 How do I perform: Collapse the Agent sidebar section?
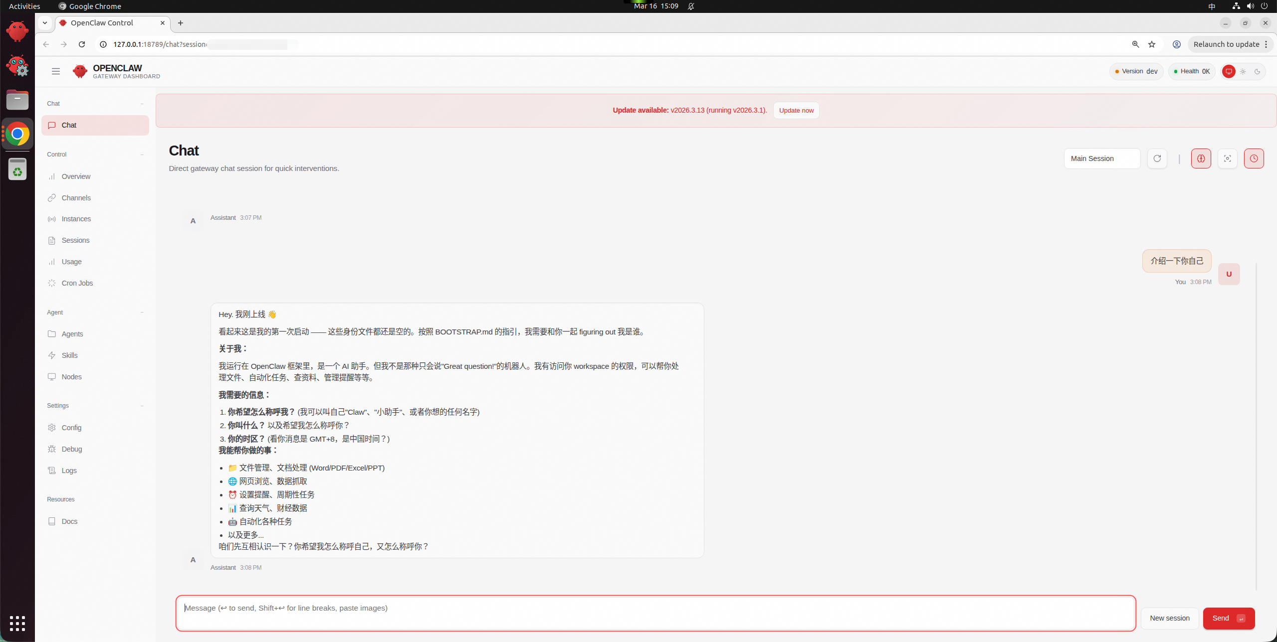coord(142,313)
